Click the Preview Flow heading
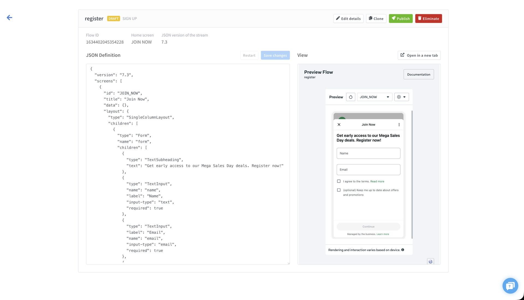 pyautogui.click(x=318, y=72)
